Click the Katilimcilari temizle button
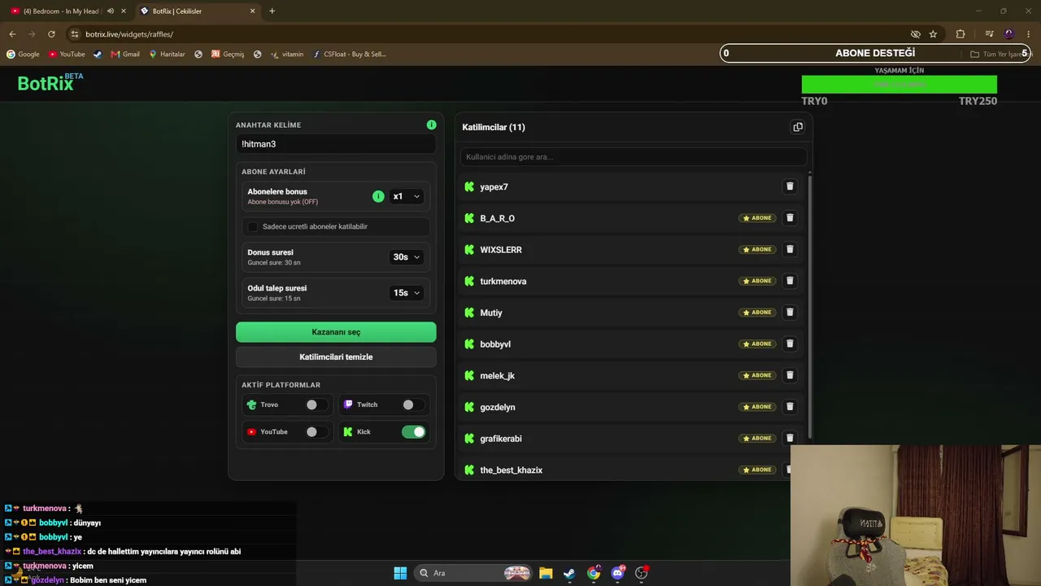The width and height of the screenshot is (1041, 586). point(336,357)
